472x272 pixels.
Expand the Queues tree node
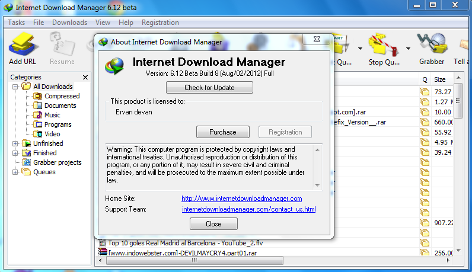(15, 172)
